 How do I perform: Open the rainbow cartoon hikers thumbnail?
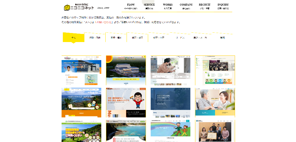pos(170,131)
